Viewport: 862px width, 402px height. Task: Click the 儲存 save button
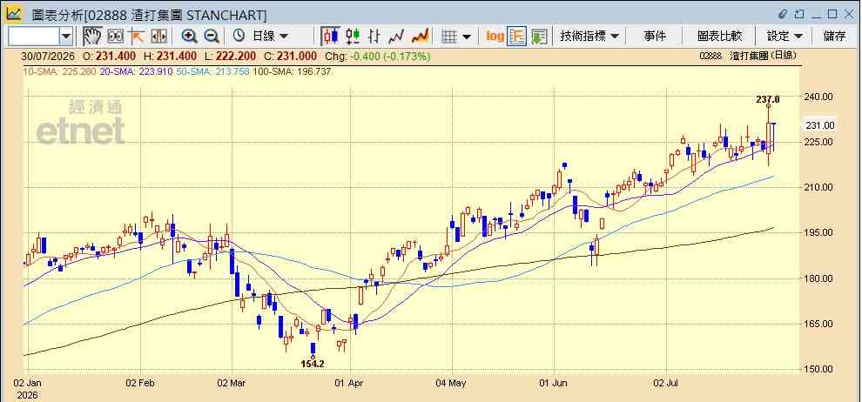pyautogui.click(x=834, y=37)
